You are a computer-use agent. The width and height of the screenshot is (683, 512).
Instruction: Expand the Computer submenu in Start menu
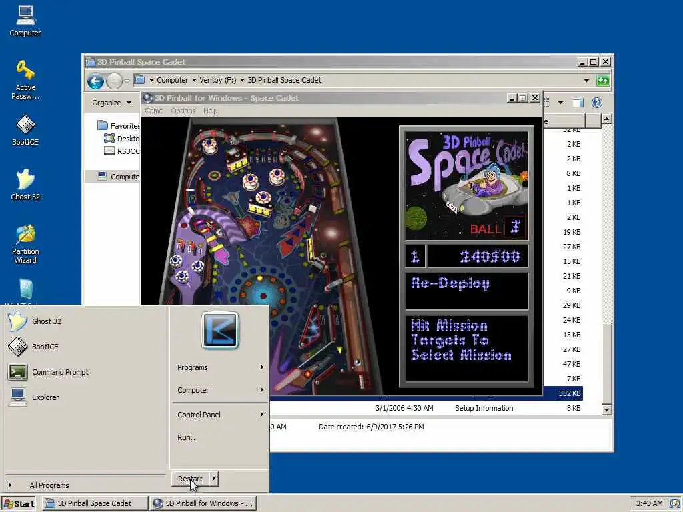pyautogui.click(x=220, y=390)
